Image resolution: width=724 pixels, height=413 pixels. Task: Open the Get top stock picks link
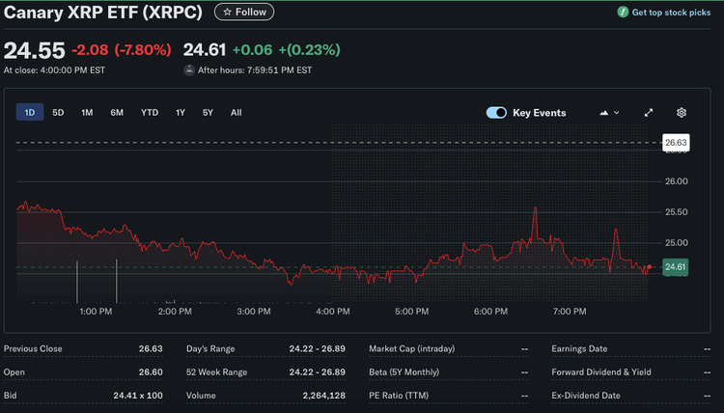coord(671,13)
